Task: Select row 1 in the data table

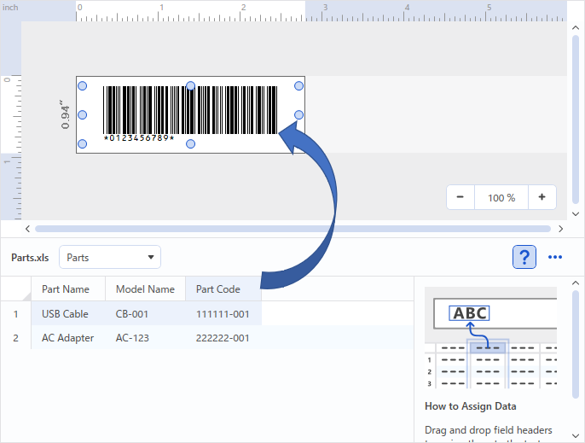Action: (15, 314)
